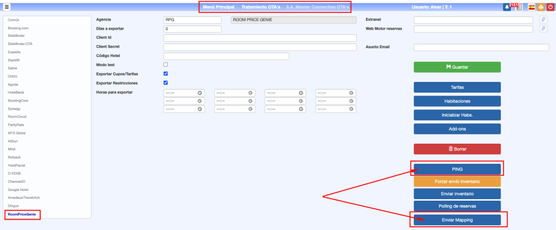The width and height of the screenshot is (556, 230).
Task: Uncheck Exportar Cupos/Tarifas checkbox
Action: pos(166,74)
